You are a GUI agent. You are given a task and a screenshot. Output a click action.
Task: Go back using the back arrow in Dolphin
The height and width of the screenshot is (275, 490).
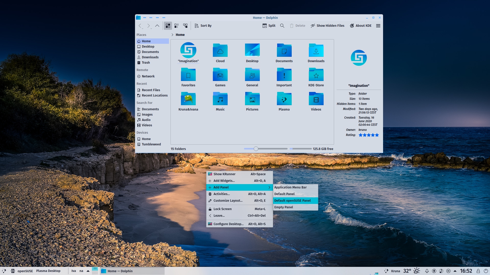[140, 26]
